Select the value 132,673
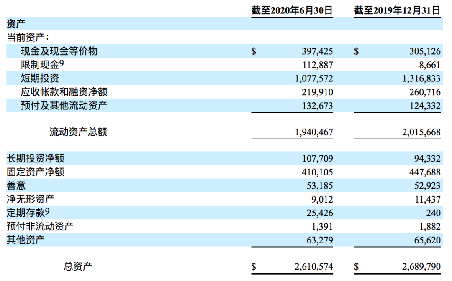This screenshot has width=452, height=281. [x=318, y=106]
